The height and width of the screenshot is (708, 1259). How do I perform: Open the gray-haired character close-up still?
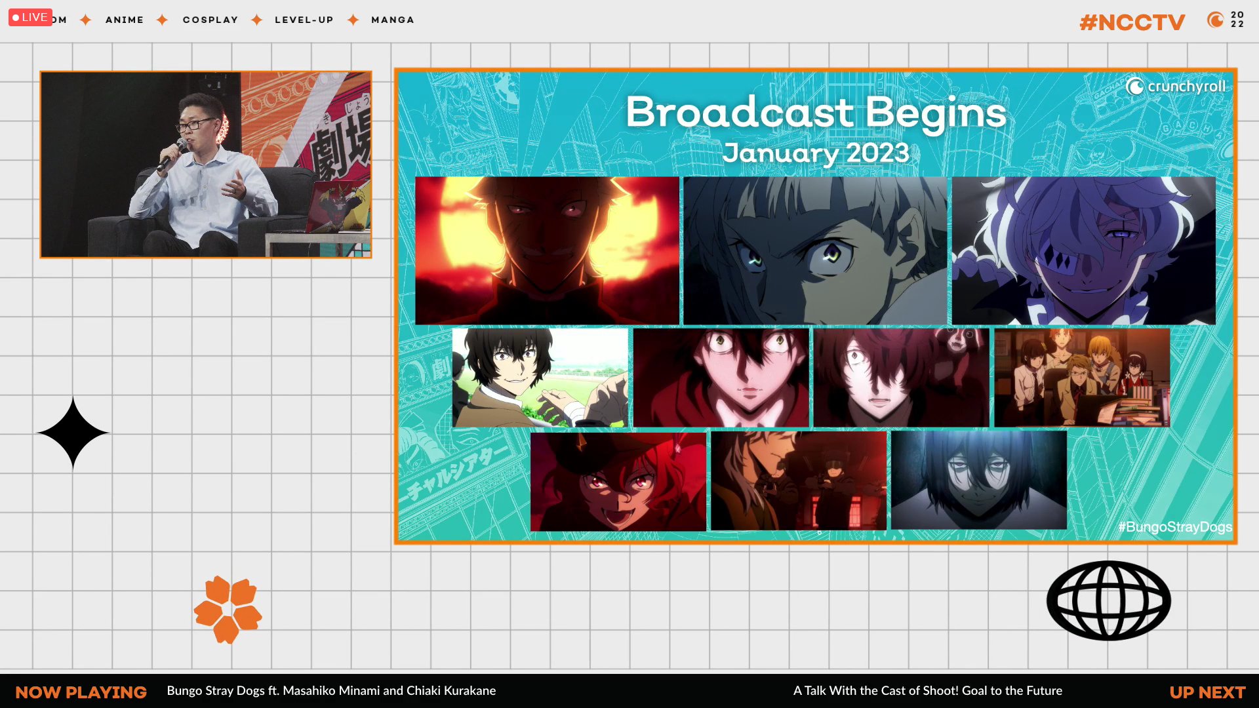pos(815,250)
